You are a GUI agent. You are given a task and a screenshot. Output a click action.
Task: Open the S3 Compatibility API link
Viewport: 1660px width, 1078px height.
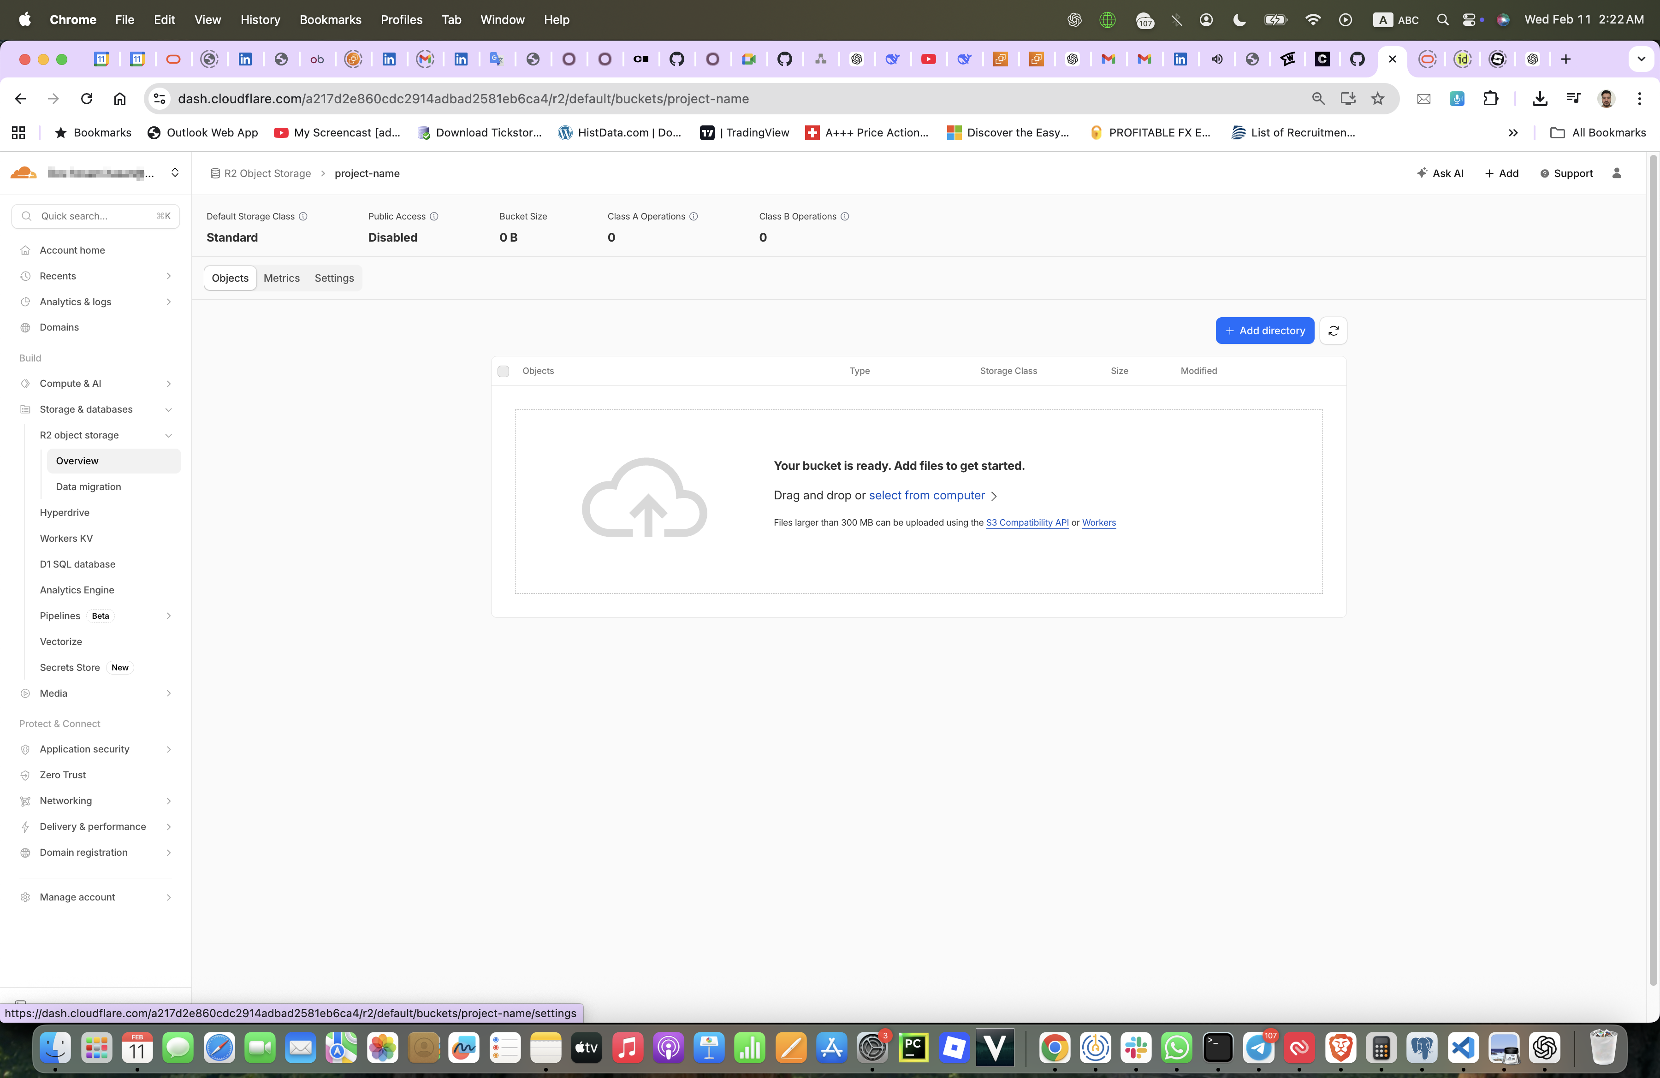[x=1027, y=522]
